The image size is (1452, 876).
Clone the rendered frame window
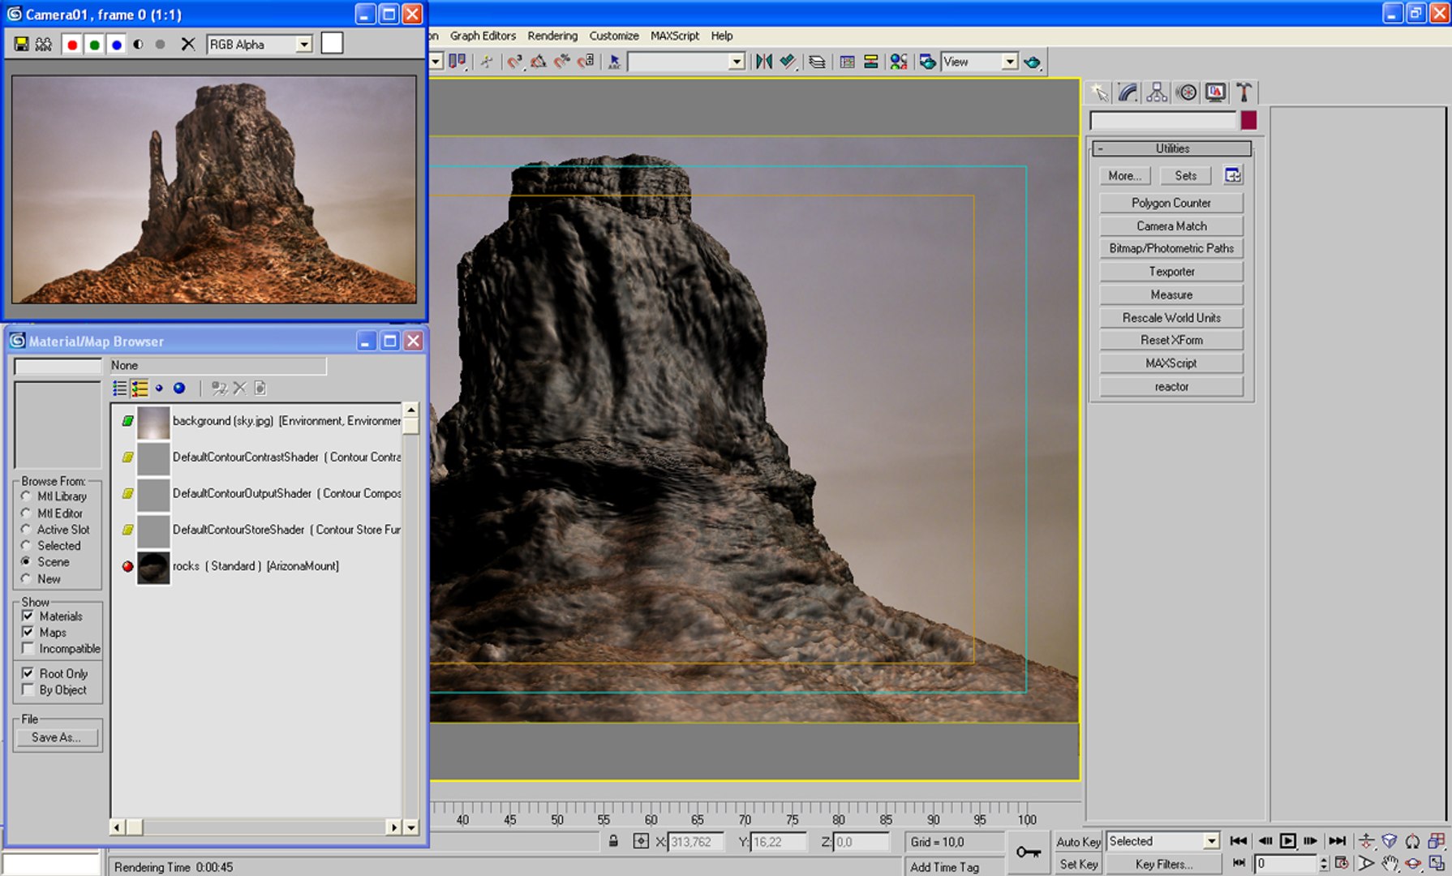44,45
